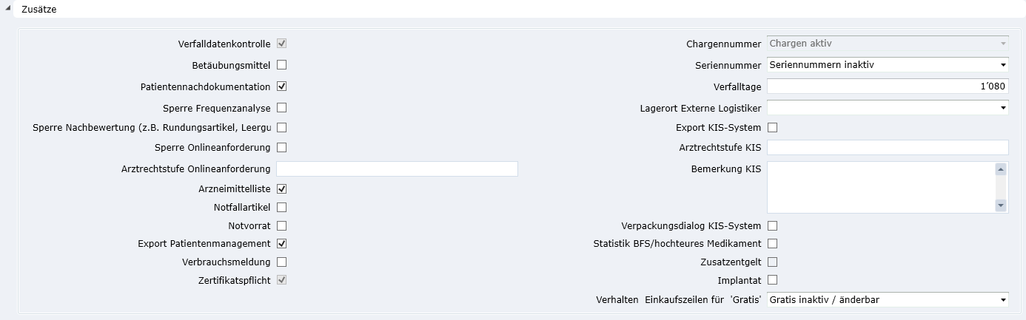Tick the Implantat checkbox

(x=773, y=280)
